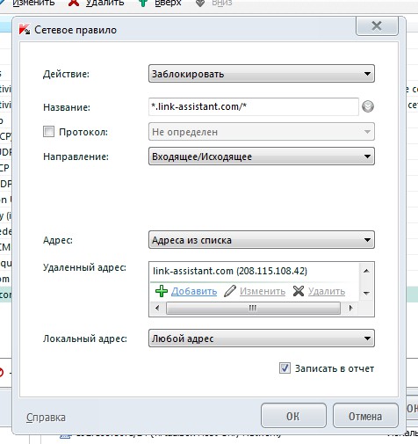418x444 pixels.
Task: Open the Адрес dropdown Адреса из списка
Action: pos(262,240)
